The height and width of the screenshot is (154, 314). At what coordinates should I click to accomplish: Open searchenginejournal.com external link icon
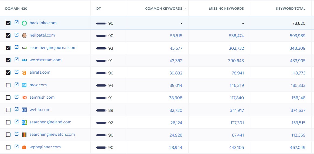(17, 47)
